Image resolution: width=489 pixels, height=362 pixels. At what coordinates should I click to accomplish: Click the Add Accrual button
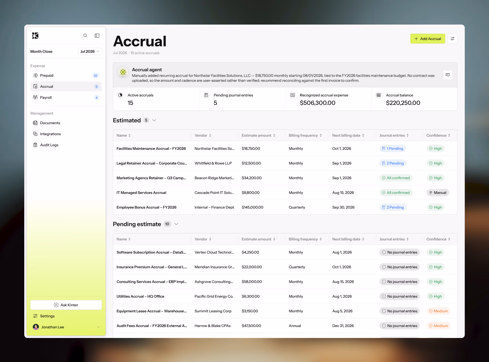428,39
